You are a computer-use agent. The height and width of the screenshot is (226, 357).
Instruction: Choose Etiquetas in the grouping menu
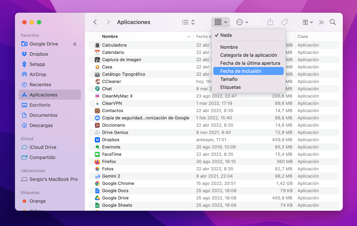248,87
